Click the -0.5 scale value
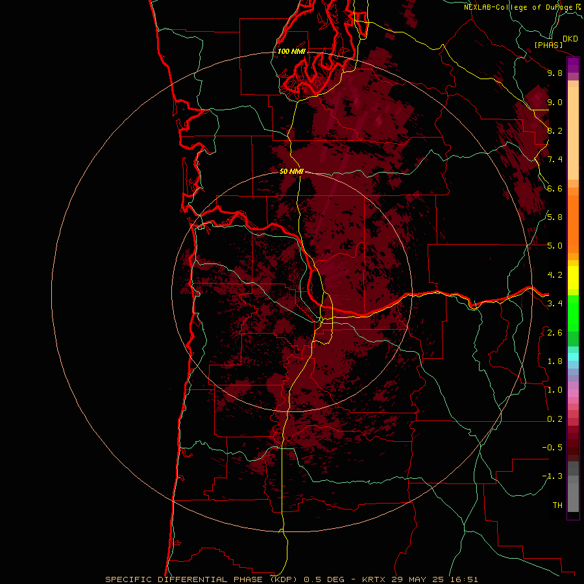This screenshot has width=584, height=584. click(552, 447)
